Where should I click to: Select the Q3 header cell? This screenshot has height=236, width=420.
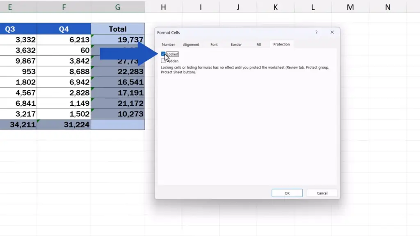18,29
